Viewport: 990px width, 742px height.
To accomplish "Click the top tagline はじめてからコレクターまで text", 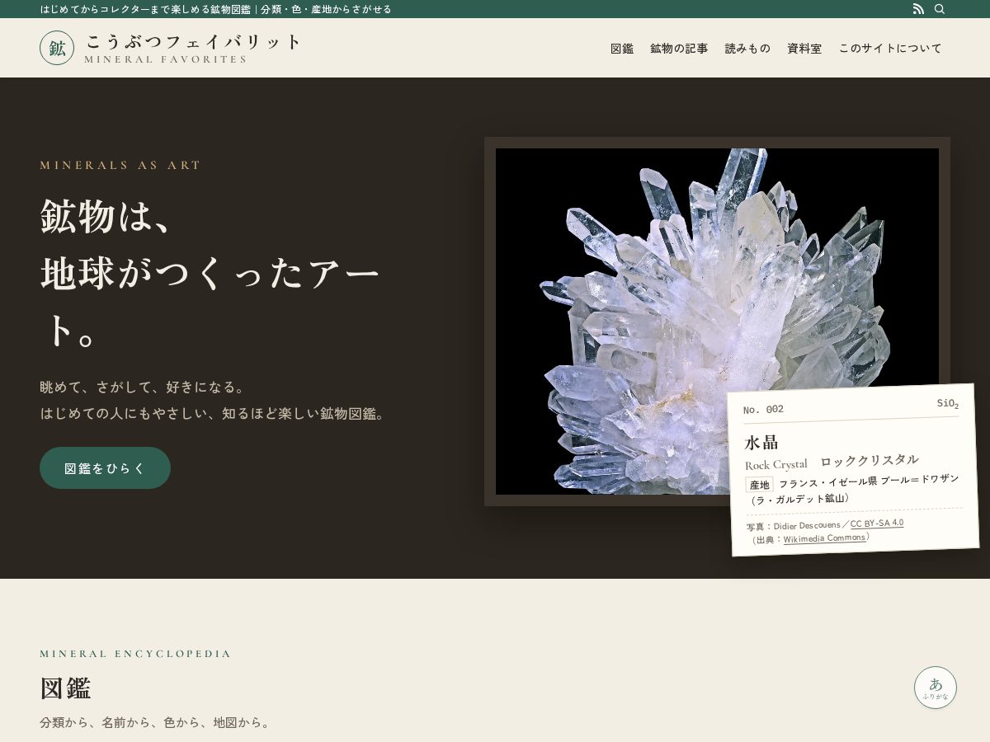I will (x=216, y=9).
